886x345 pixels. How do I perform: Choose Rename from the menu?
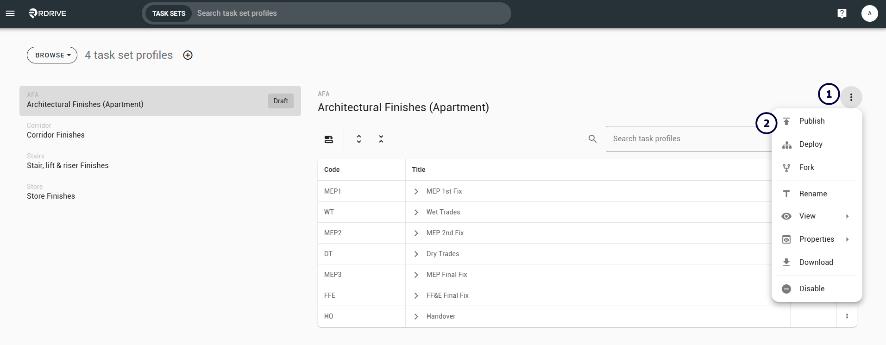817,194
